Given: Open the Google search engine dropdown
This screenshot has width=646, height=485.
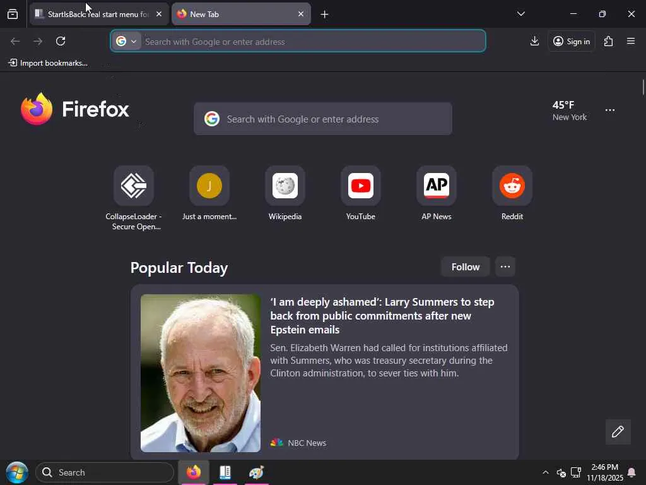Looking at the screenshot, I should tap(126, 41).
